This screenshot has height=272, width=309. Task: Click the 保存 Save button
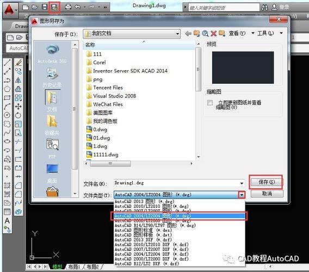coord(267,182)
